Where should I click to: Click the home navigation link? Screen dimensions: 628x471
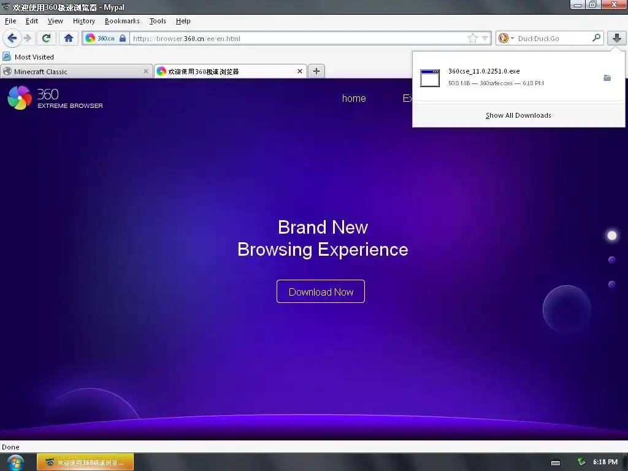[x=354, y=99]
